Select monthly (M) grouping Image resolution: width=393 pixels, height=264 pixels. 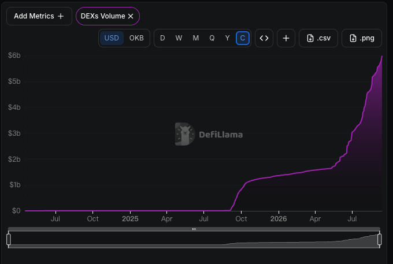coord(196,38)
